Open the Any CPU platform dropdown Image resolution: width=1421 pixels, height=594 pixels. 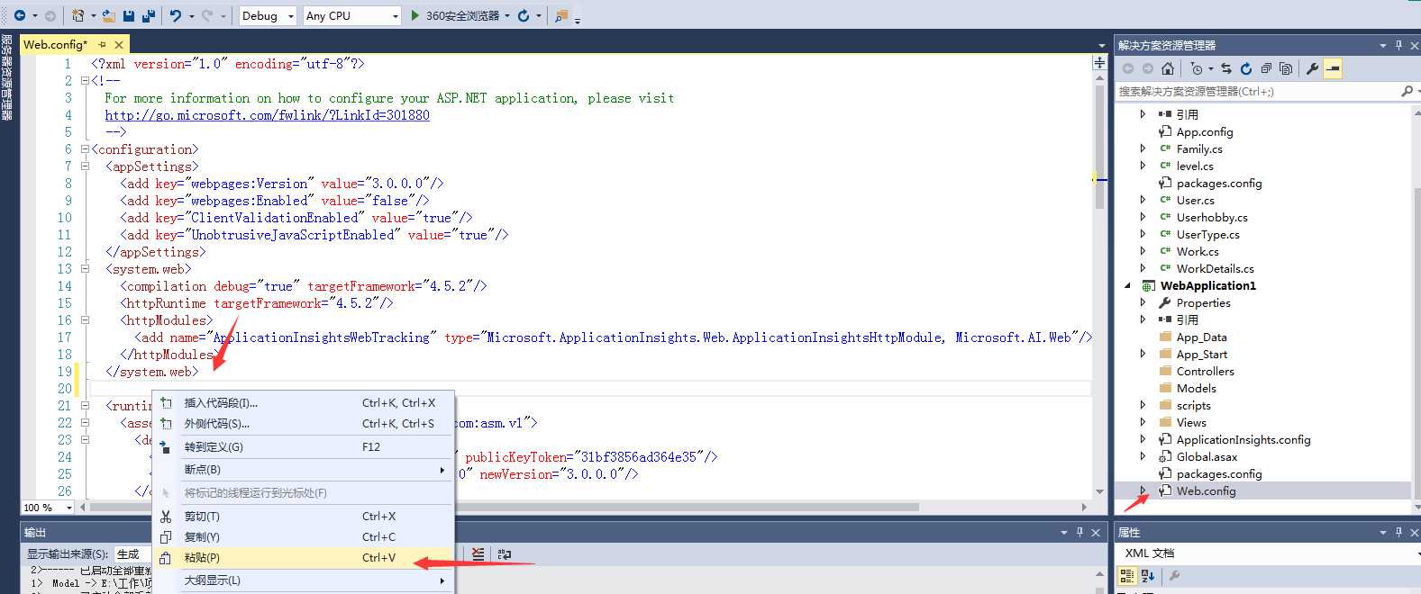click(395, 16)
